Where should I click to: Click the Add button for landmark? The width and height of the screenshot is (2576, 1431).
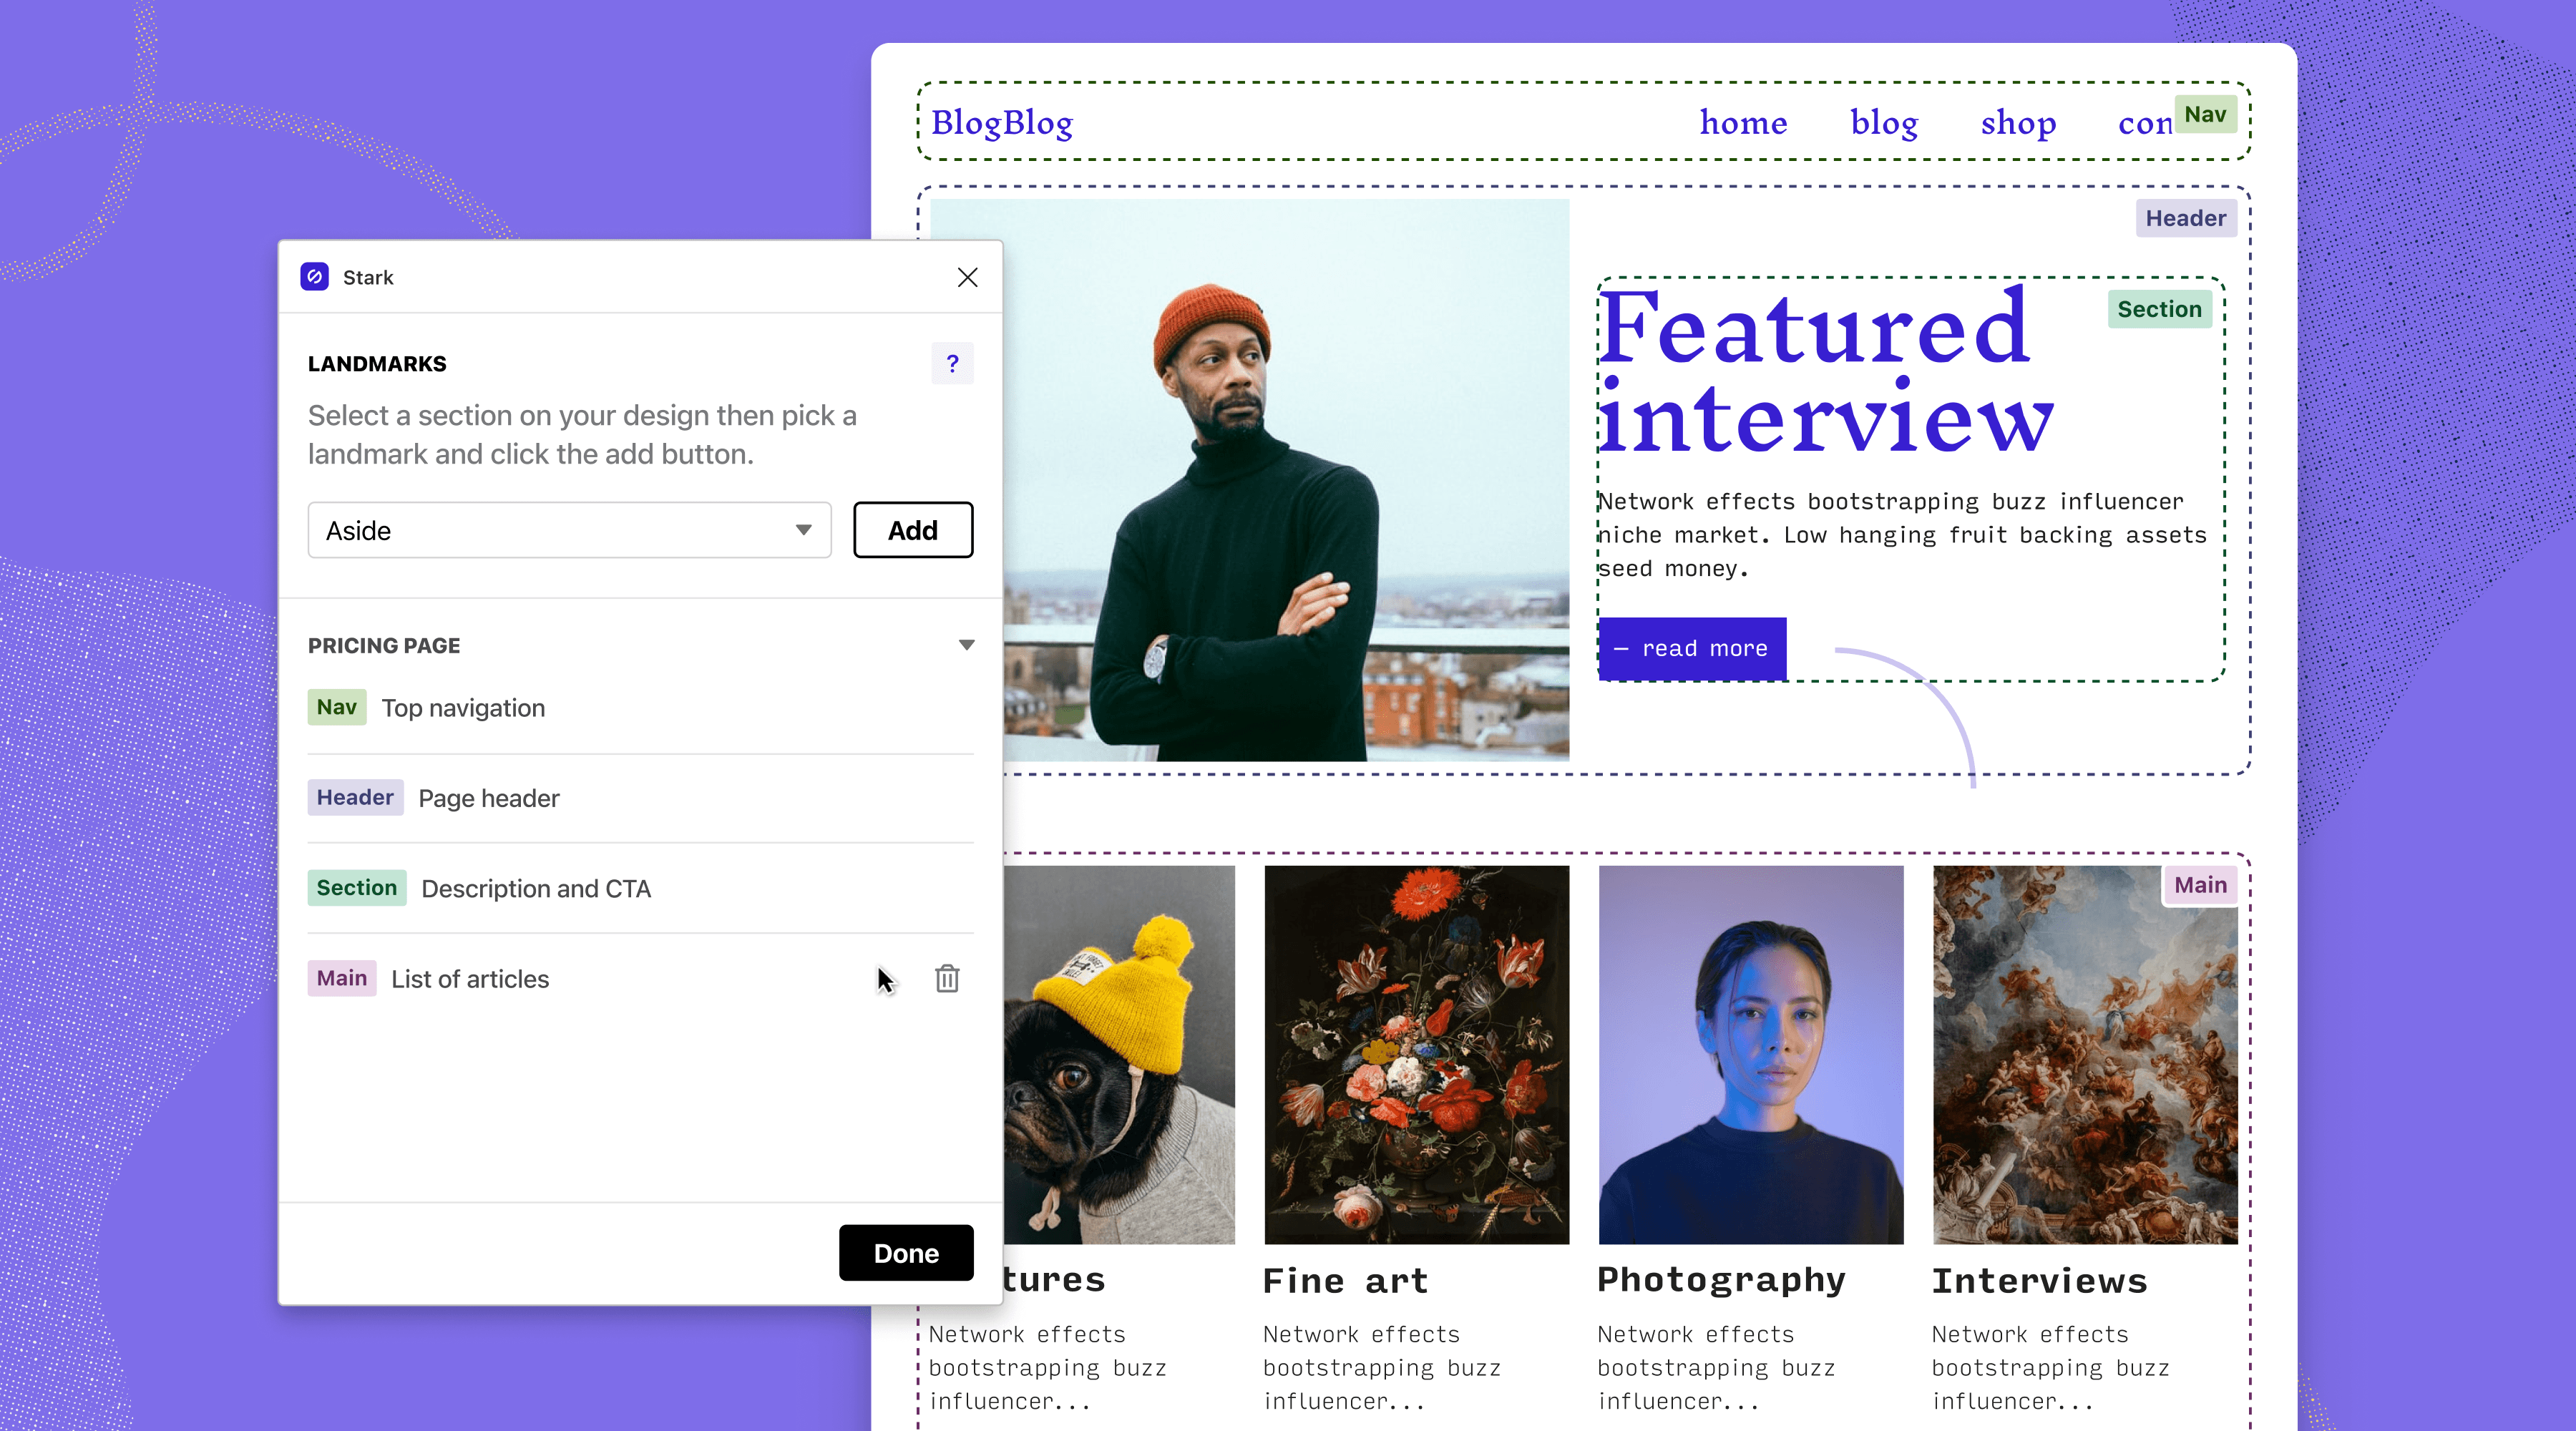click(x=911, y=529)
